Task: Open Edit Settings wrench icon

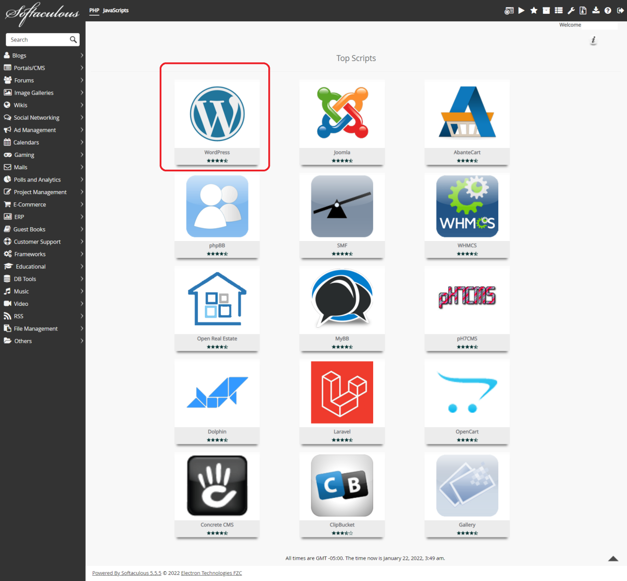Action: (x=571, y=10)
